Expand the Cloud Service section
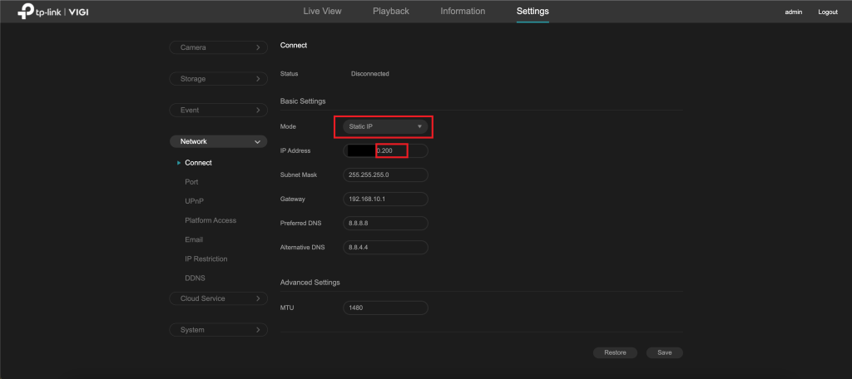Viewport: 852px width, 379px height. 219,298
